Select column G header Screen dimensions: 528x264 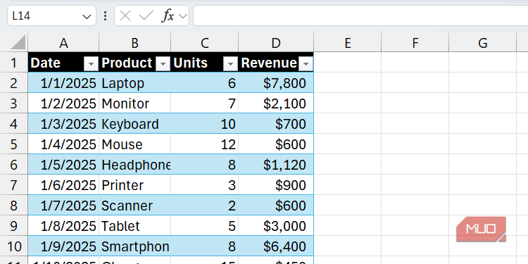pyautogui.click(x=482, y=42)
